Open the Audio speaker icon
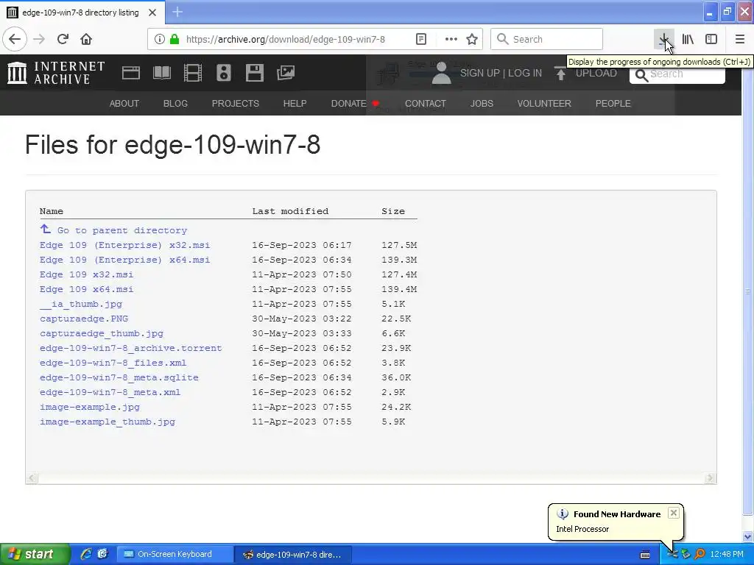This screenshot has height=565, width=754. (x=224, y=73)
